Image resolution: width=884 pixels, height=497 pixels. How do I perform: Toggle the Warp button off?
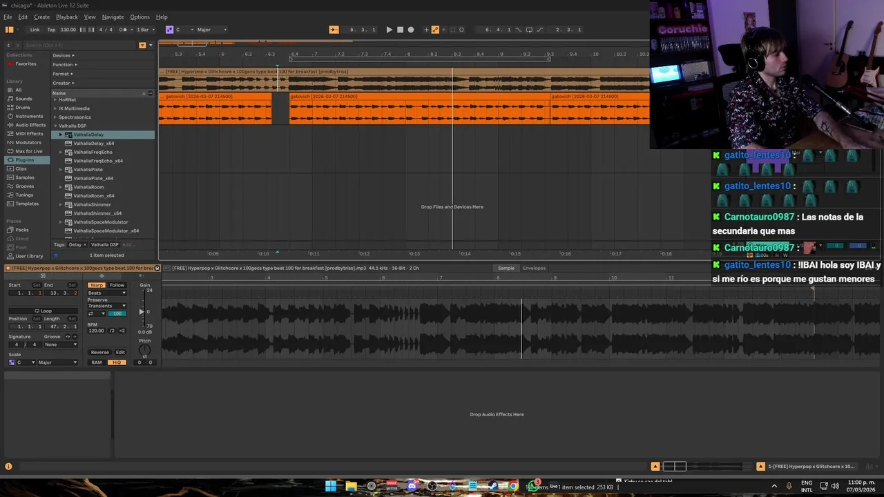click(x=96, y=285)
